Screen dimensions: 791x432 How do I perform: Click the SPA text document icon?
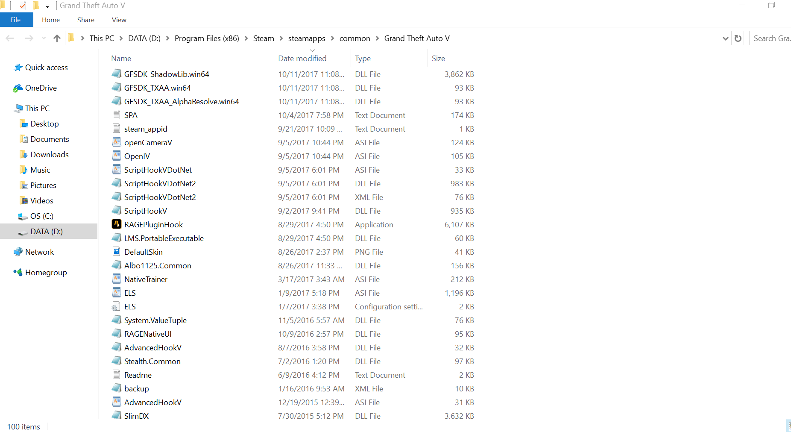point(116,115)
